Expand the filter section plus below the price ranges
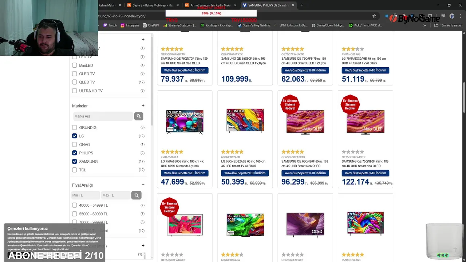The height and width of the screenshot is (262, 466). (143, 246)
